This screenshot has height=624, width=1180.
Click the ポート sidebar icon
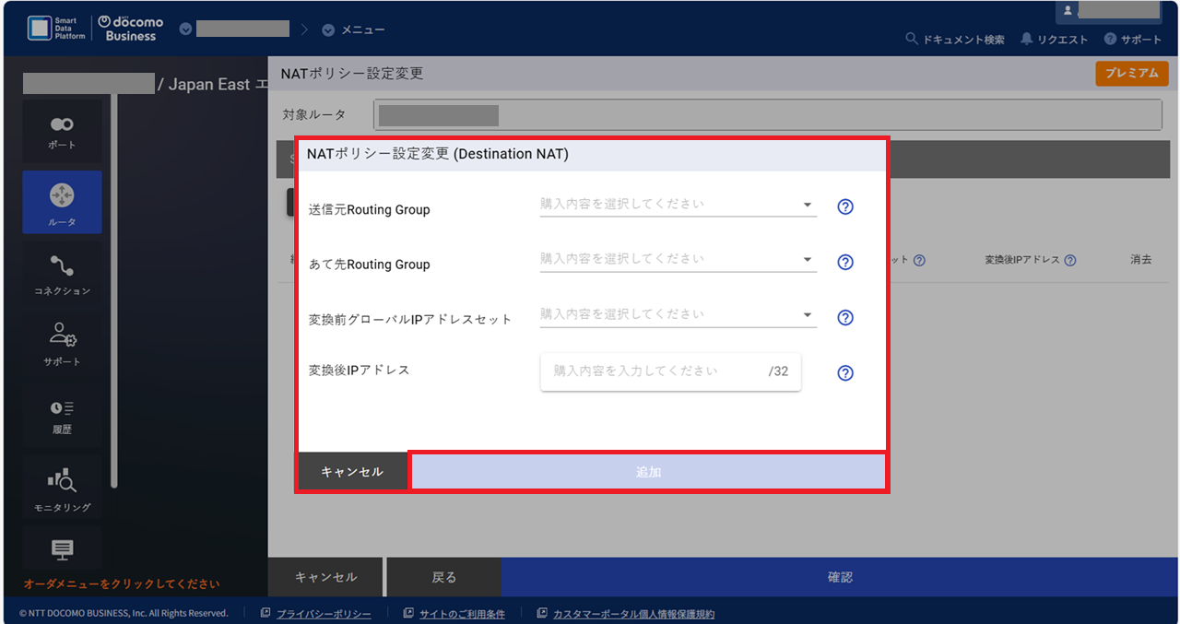pos(62,132)
